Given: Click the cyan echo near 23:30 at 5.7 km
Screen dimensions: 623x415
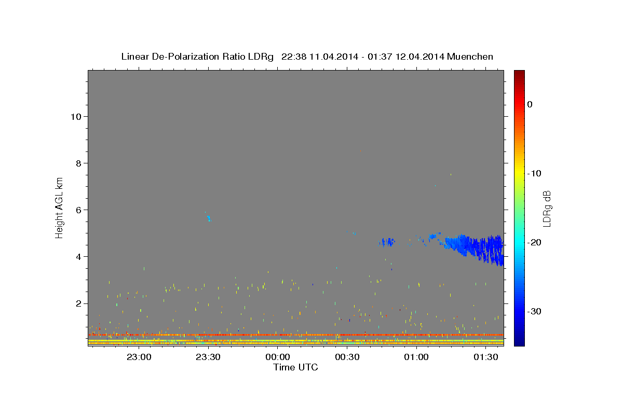Looking at the screenshot, I should [x=209, y=218].
